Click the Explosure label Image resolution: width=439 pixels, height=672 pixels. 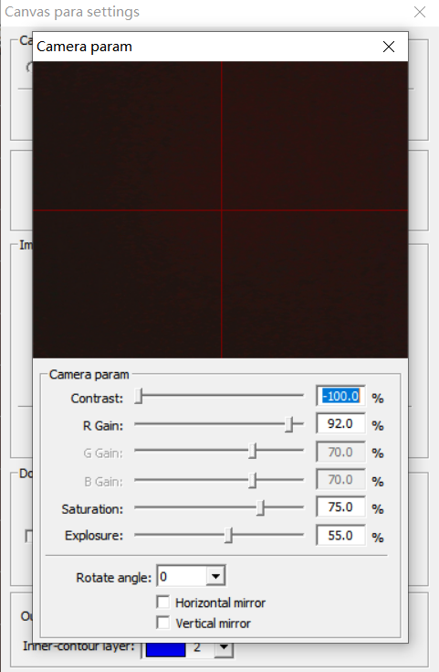point(94,536)
